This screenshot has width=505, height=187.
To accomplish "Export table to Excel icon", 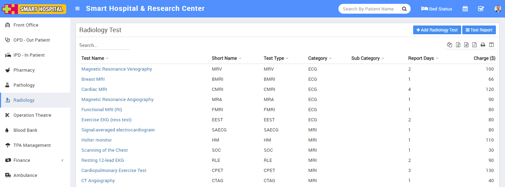I will click(458, 45).
